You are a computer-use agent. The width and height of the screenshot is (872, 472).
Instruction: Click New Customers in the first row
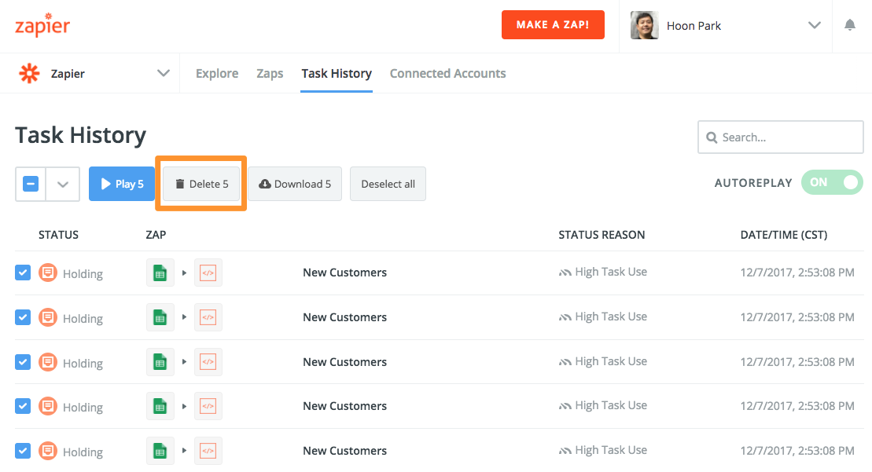click(345, 273)
